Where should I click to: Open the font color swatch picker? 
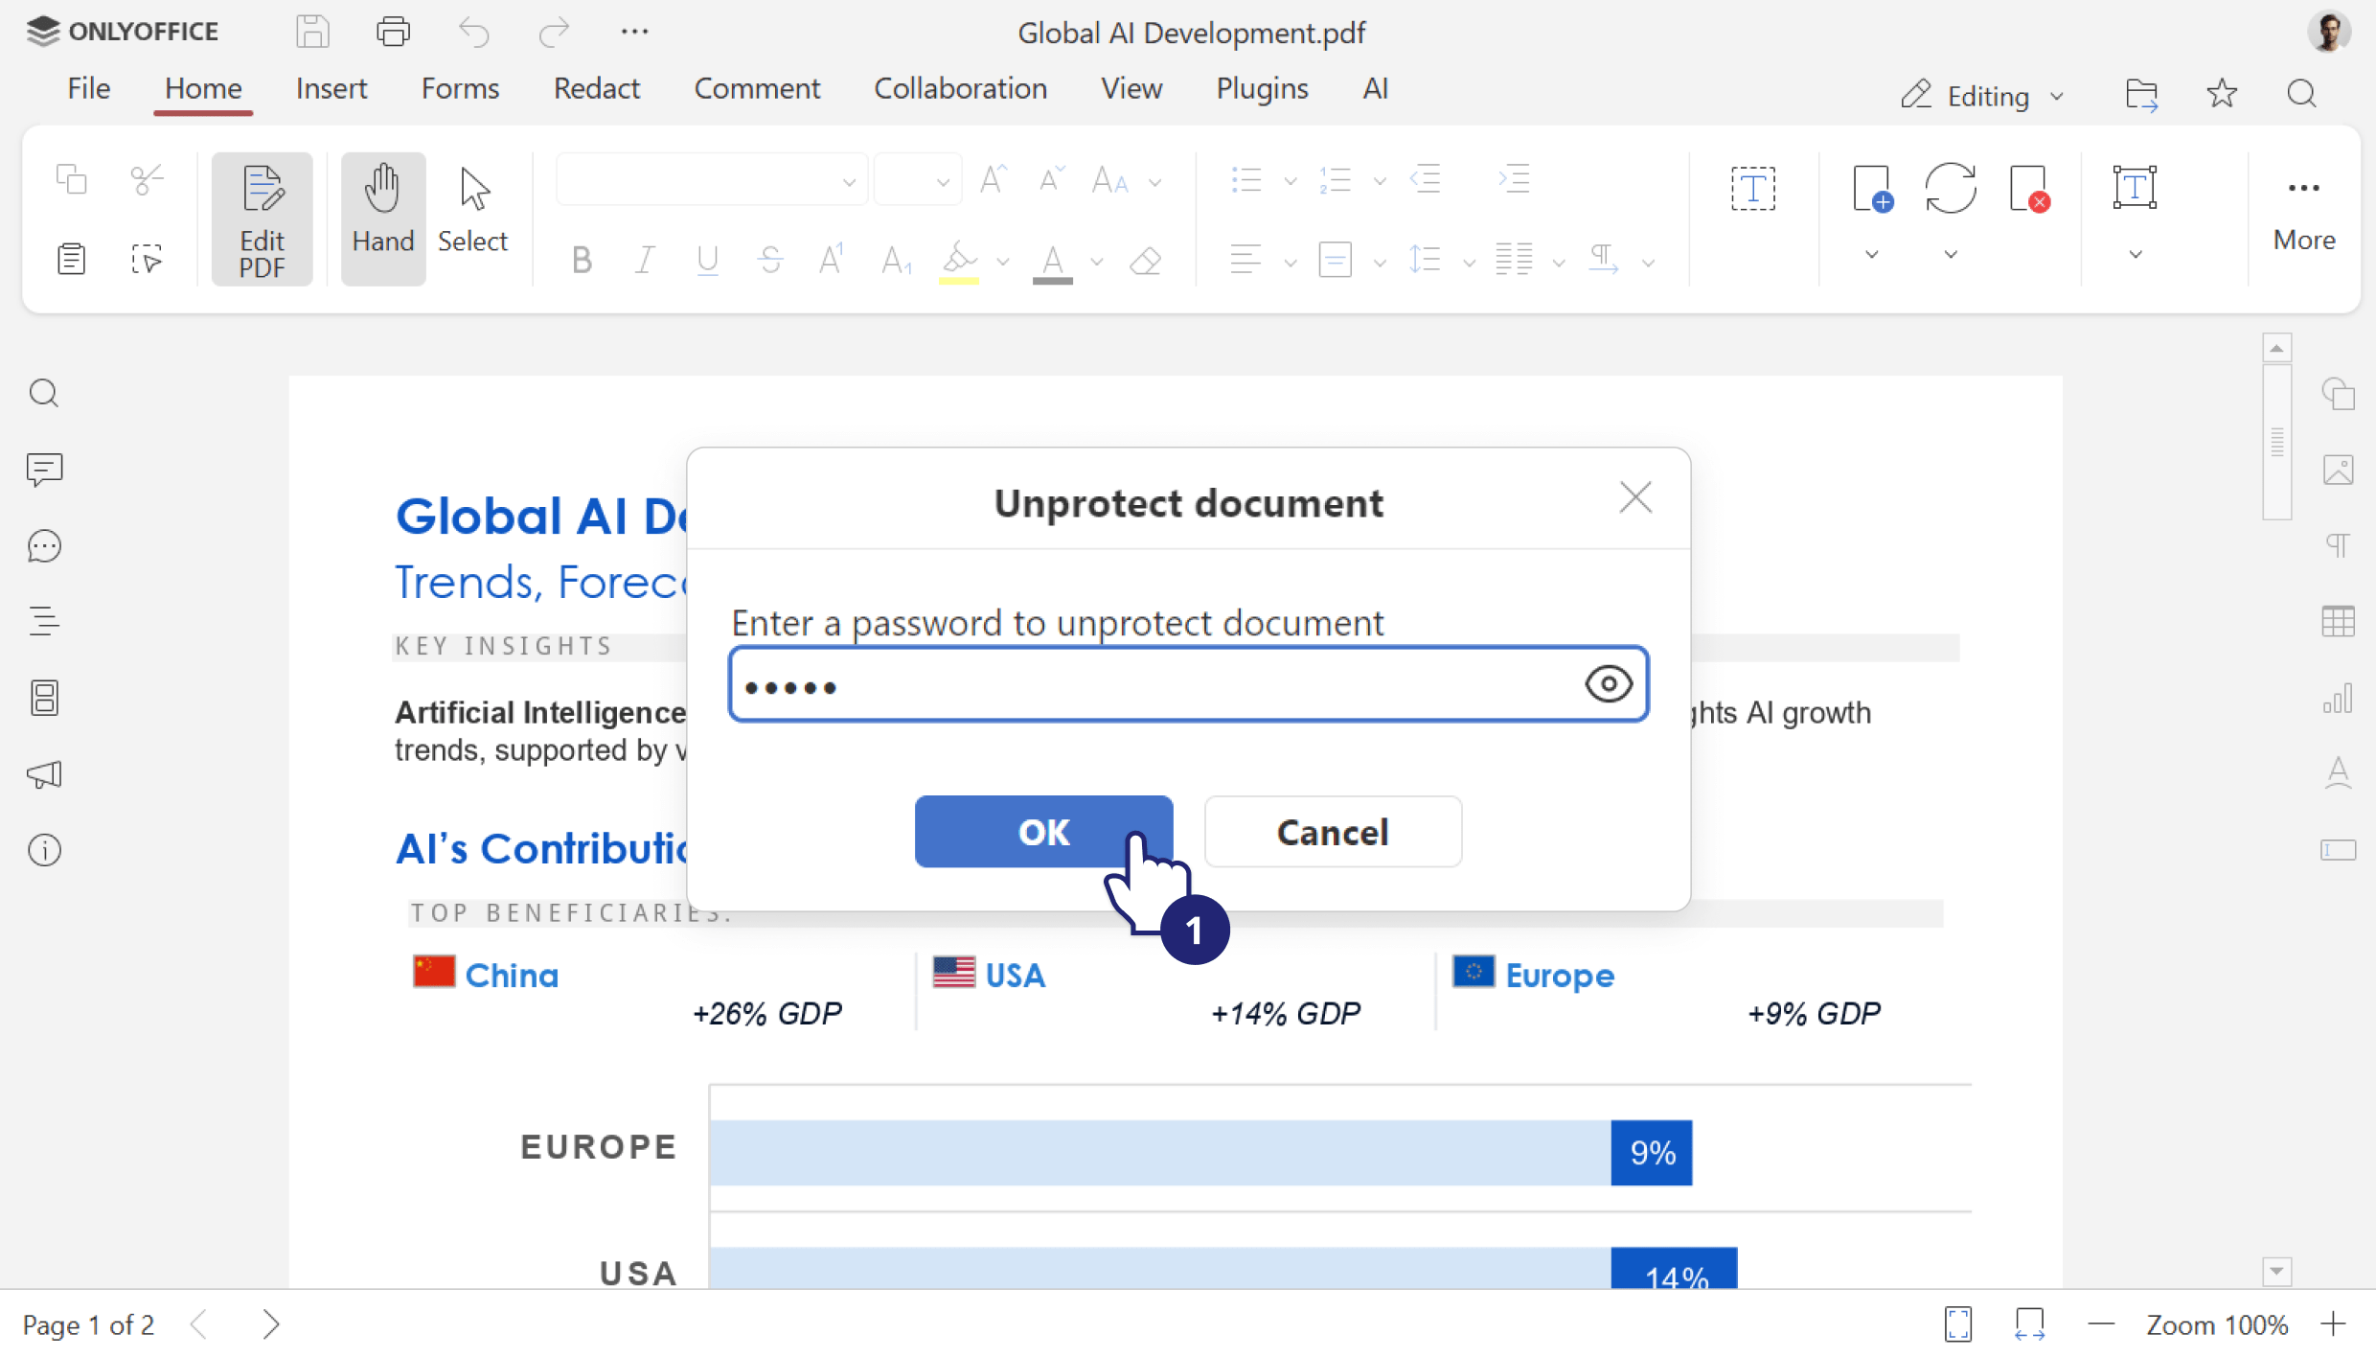(1096, 261)
